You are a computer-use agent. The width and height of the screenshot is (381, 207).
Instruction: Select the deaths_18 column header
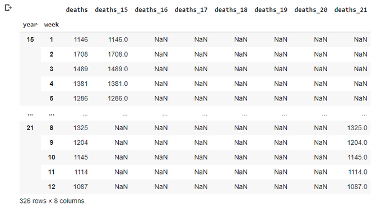(x=231, y=10)
